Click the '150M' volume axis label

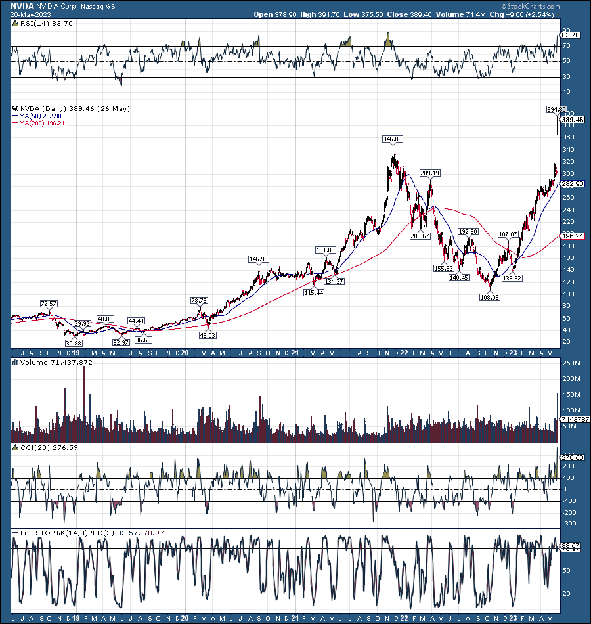571,395
